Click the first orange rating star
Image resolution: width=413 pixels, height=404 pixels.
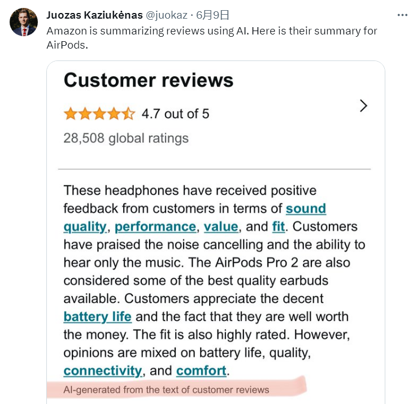(x=71, y=114)
